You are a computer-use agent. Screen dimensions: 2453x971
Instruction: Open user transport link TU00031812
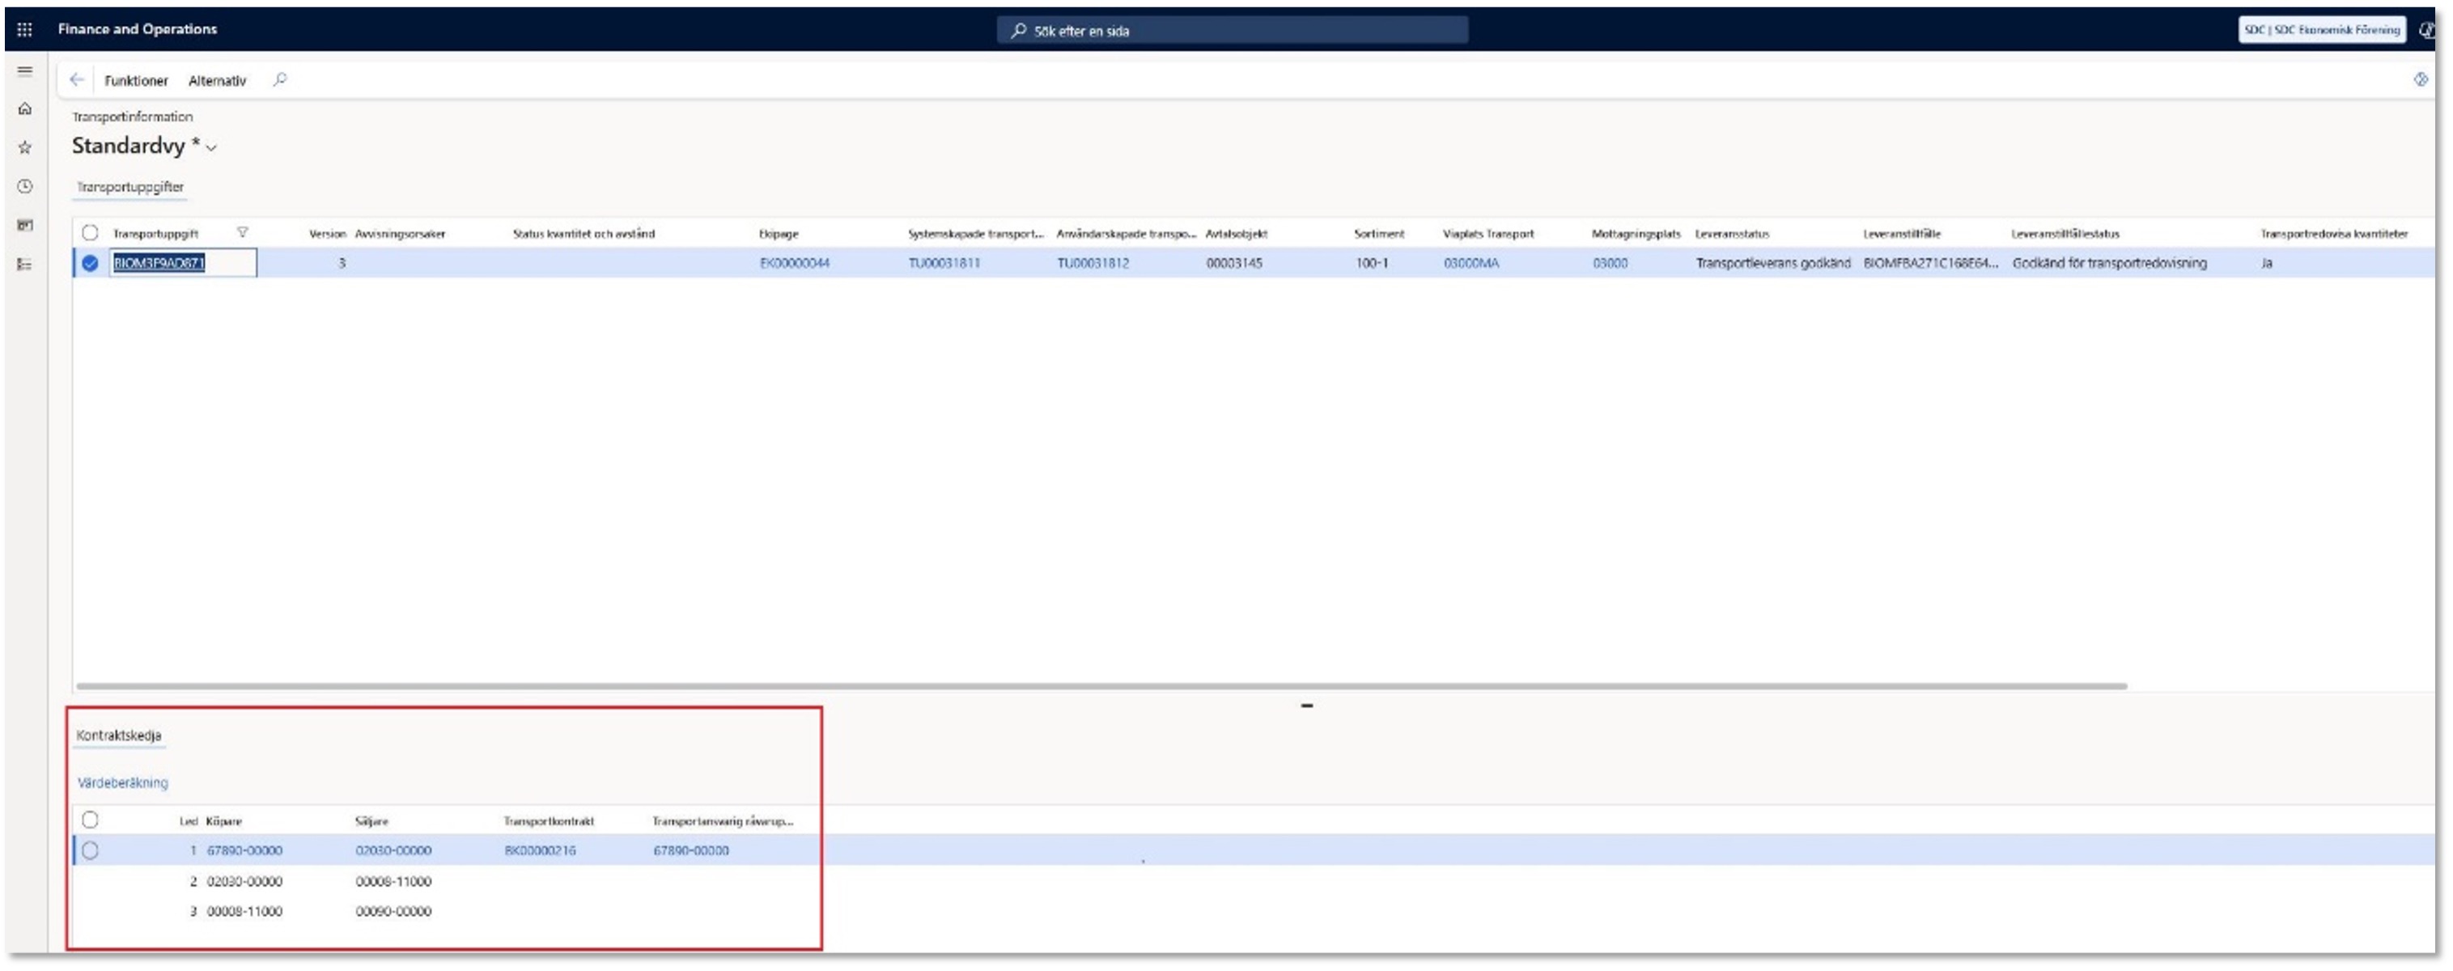coord(1093,264)
